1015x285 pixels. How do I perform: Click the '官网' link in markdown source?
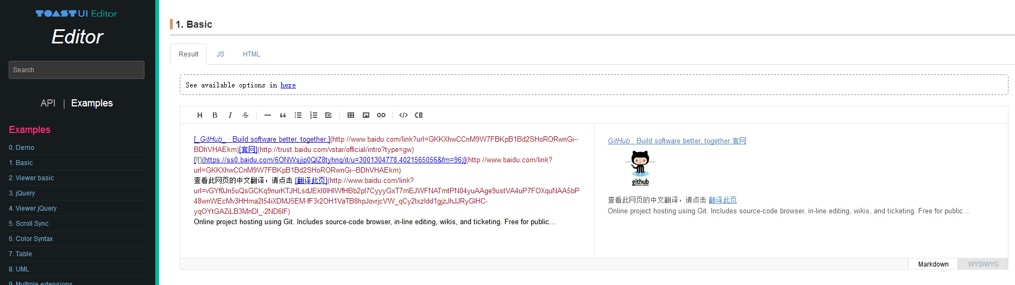(x=249, y=150)
